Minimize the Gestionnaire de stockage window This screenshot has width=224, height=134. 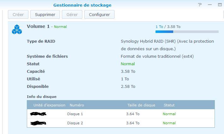210,5
